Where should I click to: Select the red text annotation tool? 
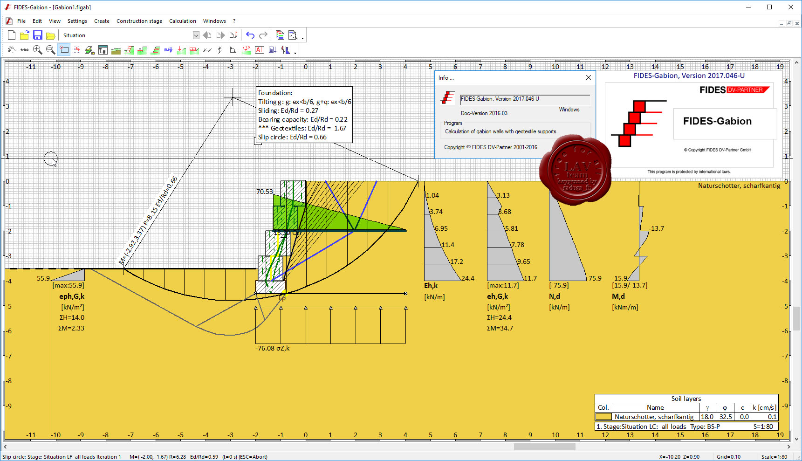tap(260, 50)
